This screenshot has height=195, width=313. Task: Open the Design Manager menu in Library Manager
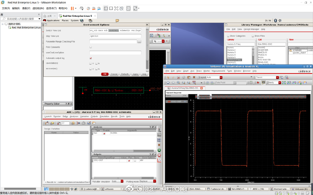click(x=251, y=29)
